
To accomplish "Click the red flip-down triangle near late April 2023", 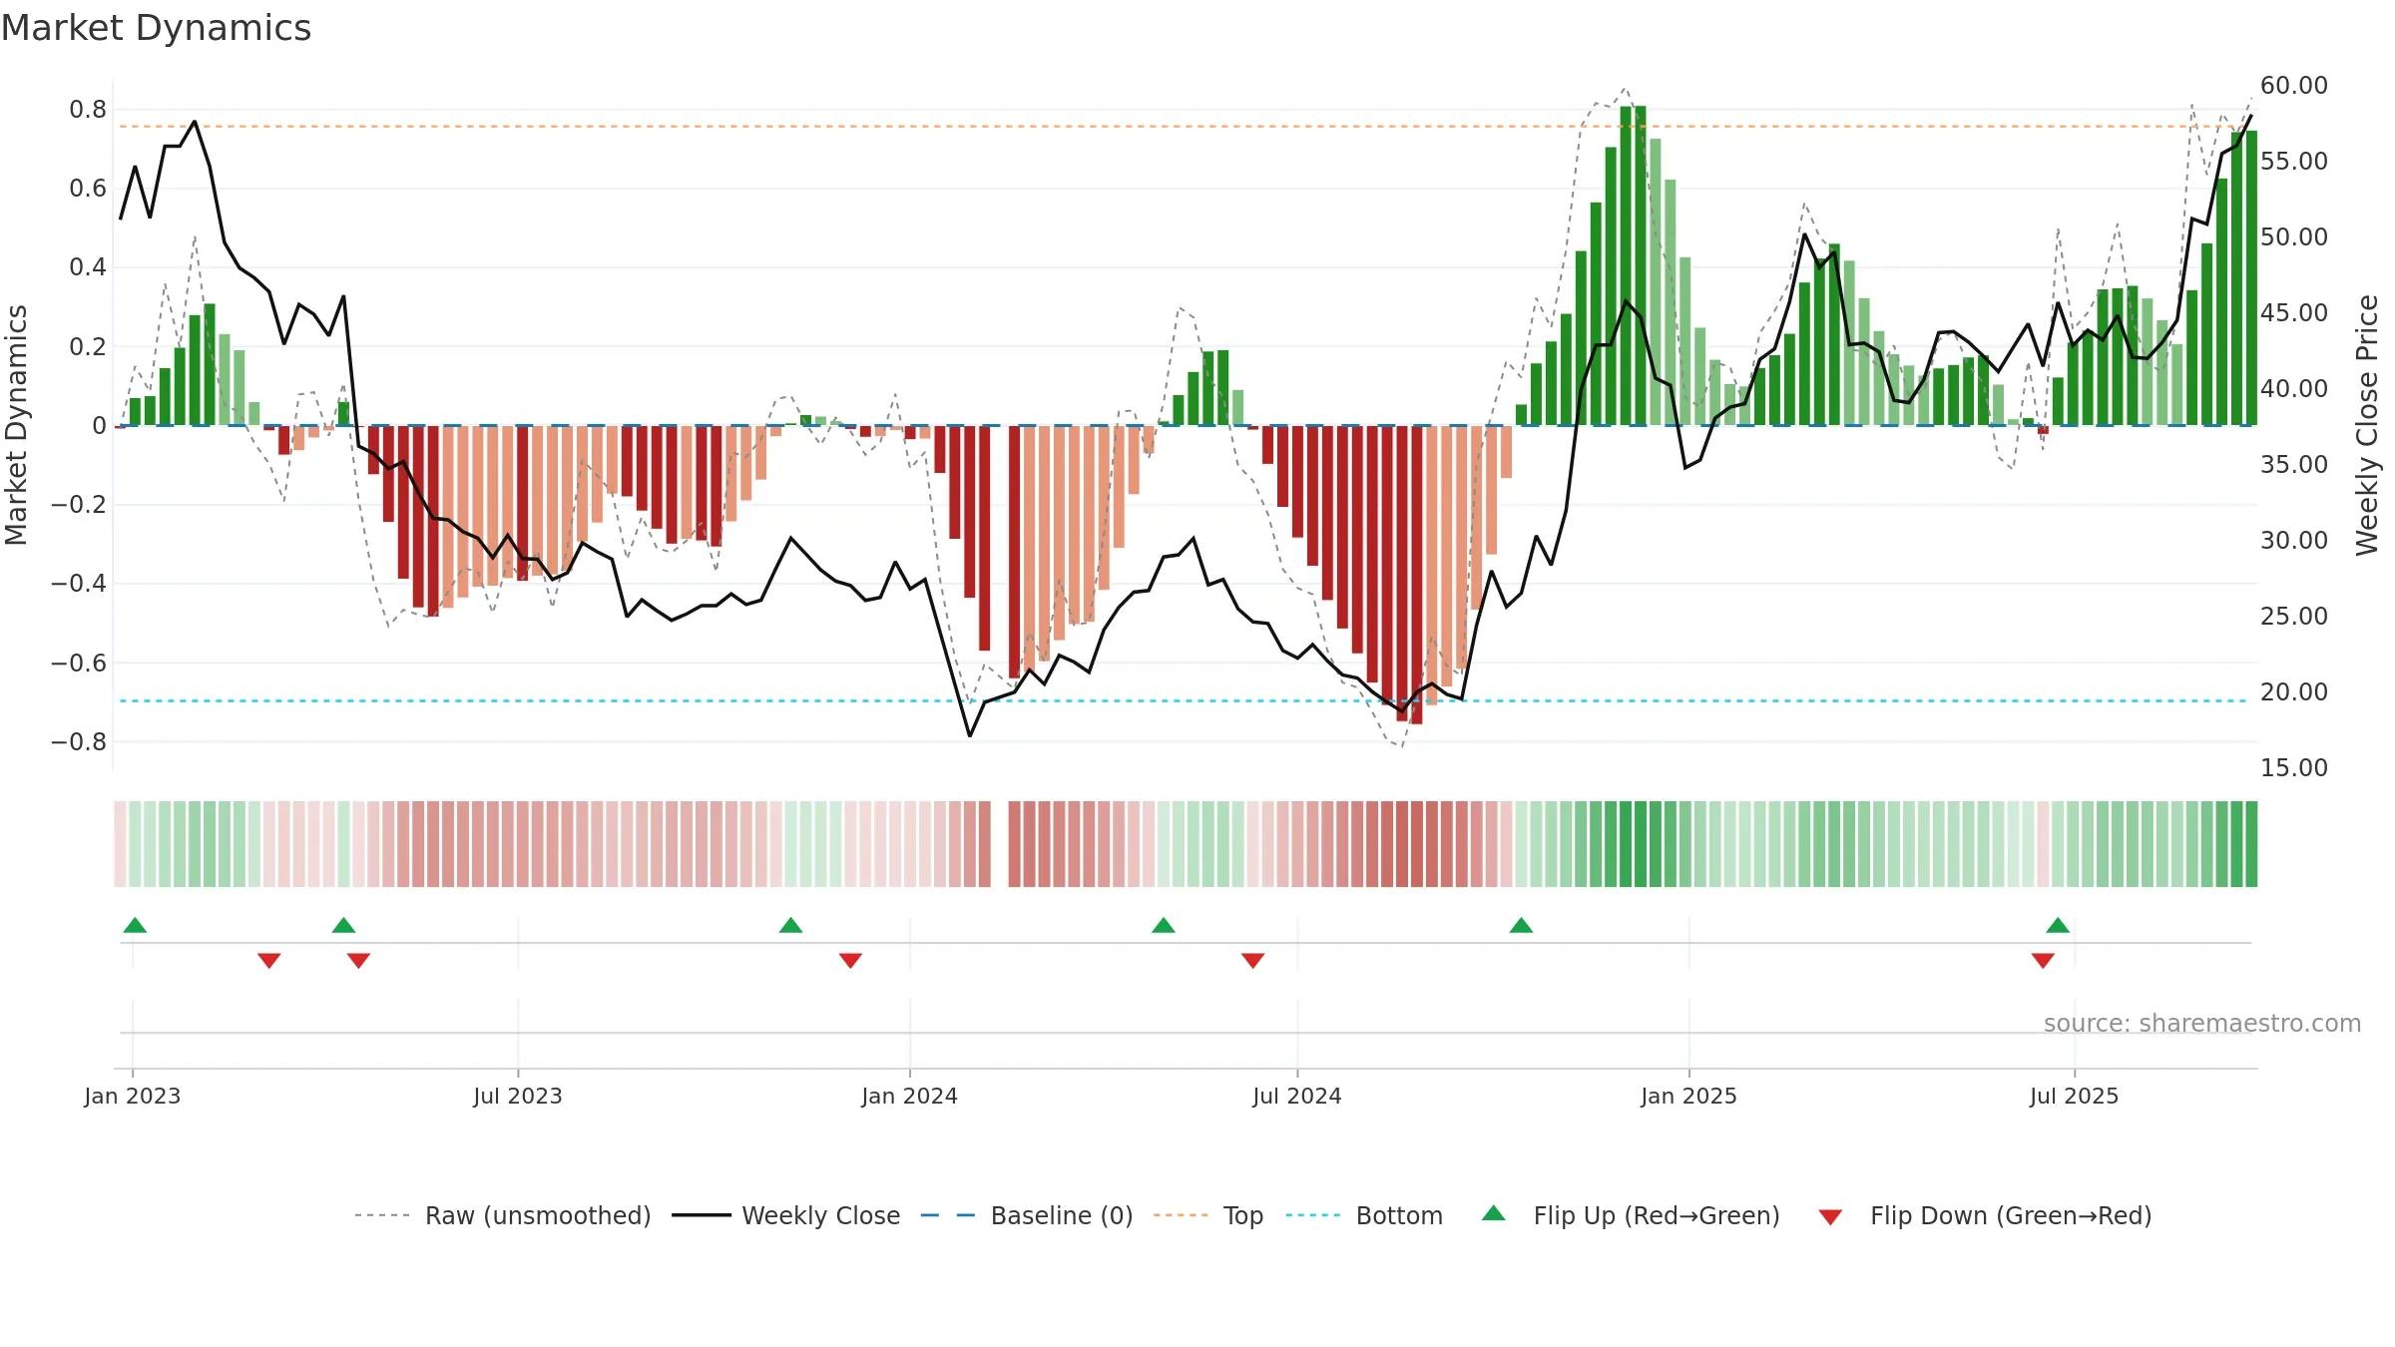I will point(358,960).
